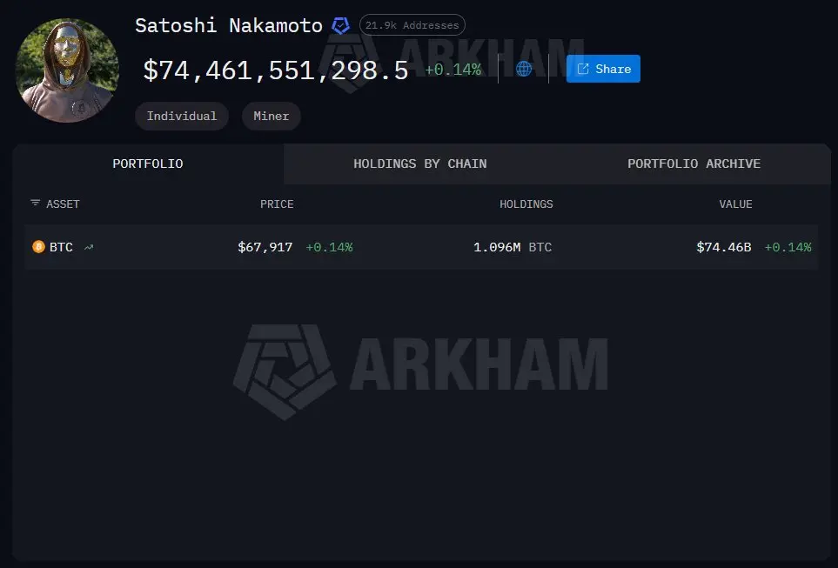Click the Share button

click(603, 69)
